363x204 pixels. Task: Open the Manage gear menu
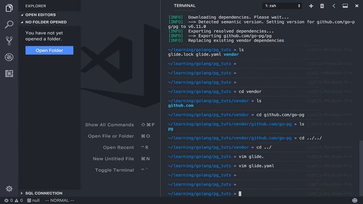(9, 189)
